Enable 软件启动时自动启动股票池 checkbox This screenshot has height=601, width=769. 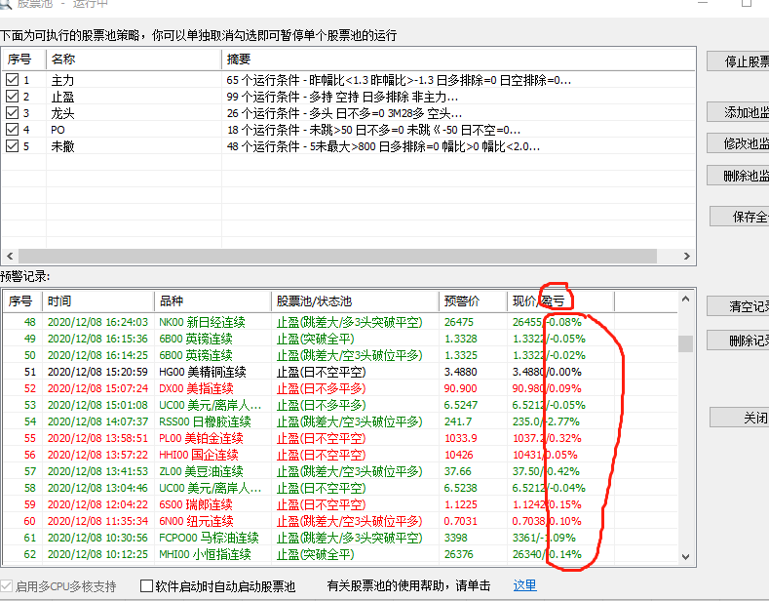tap(147, 586)
